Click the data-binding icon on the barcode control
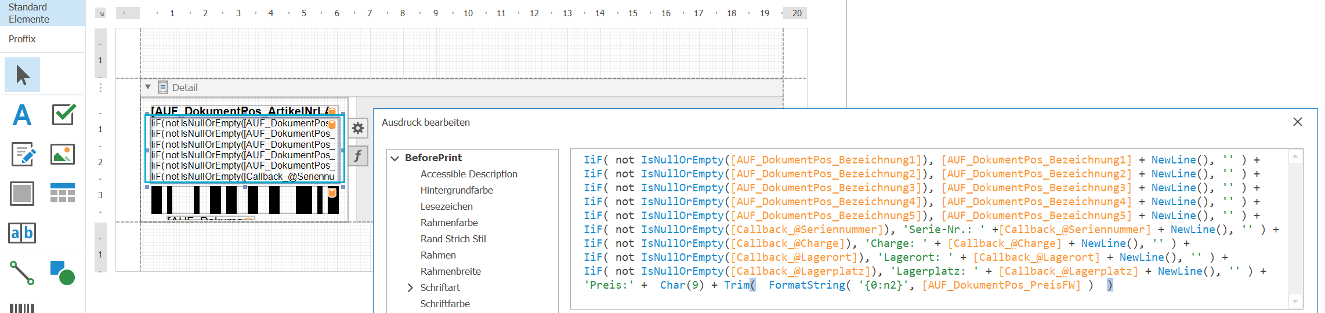This screenshot has width=1325, height=313. point(332,192)
